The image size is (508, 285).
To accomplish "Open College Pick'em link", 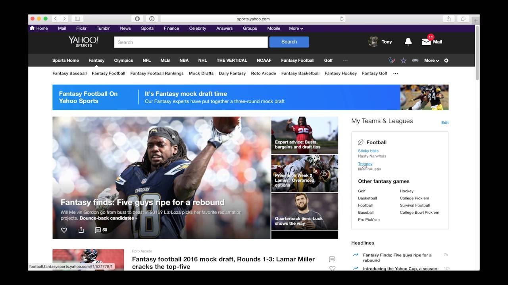I will coord(414,198).
